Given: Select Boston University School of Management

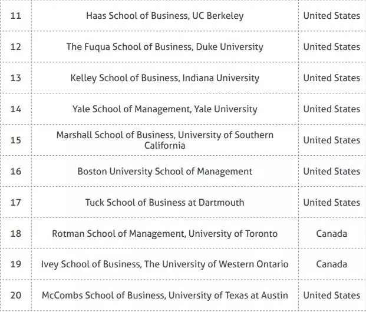Looking at the screenshot, I should pos(164,172).
